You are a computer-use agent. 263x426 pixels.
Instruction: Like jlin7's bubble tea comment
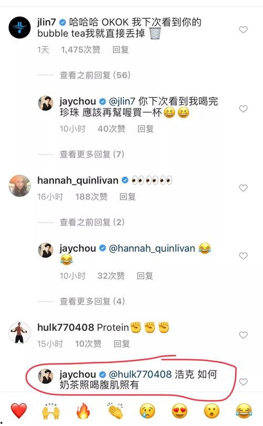[x=243, y=29]
